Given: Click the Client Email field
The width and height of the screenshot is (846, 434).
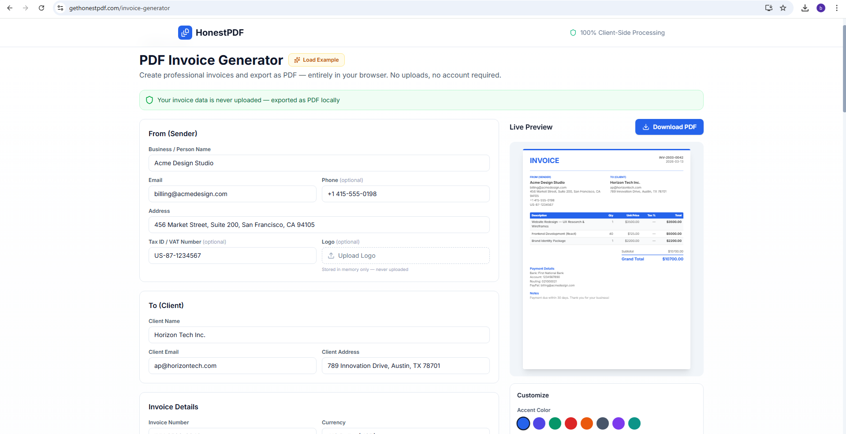Looking at the screenshot, I should (x=232, y=366).
